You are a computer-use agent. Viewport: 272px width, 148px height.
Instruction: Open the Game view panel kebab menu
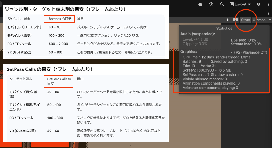(x=268, y=13)
